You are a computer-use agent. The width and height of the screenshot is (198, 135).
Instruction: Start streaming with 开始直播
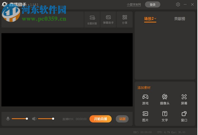tap(101, 119)
